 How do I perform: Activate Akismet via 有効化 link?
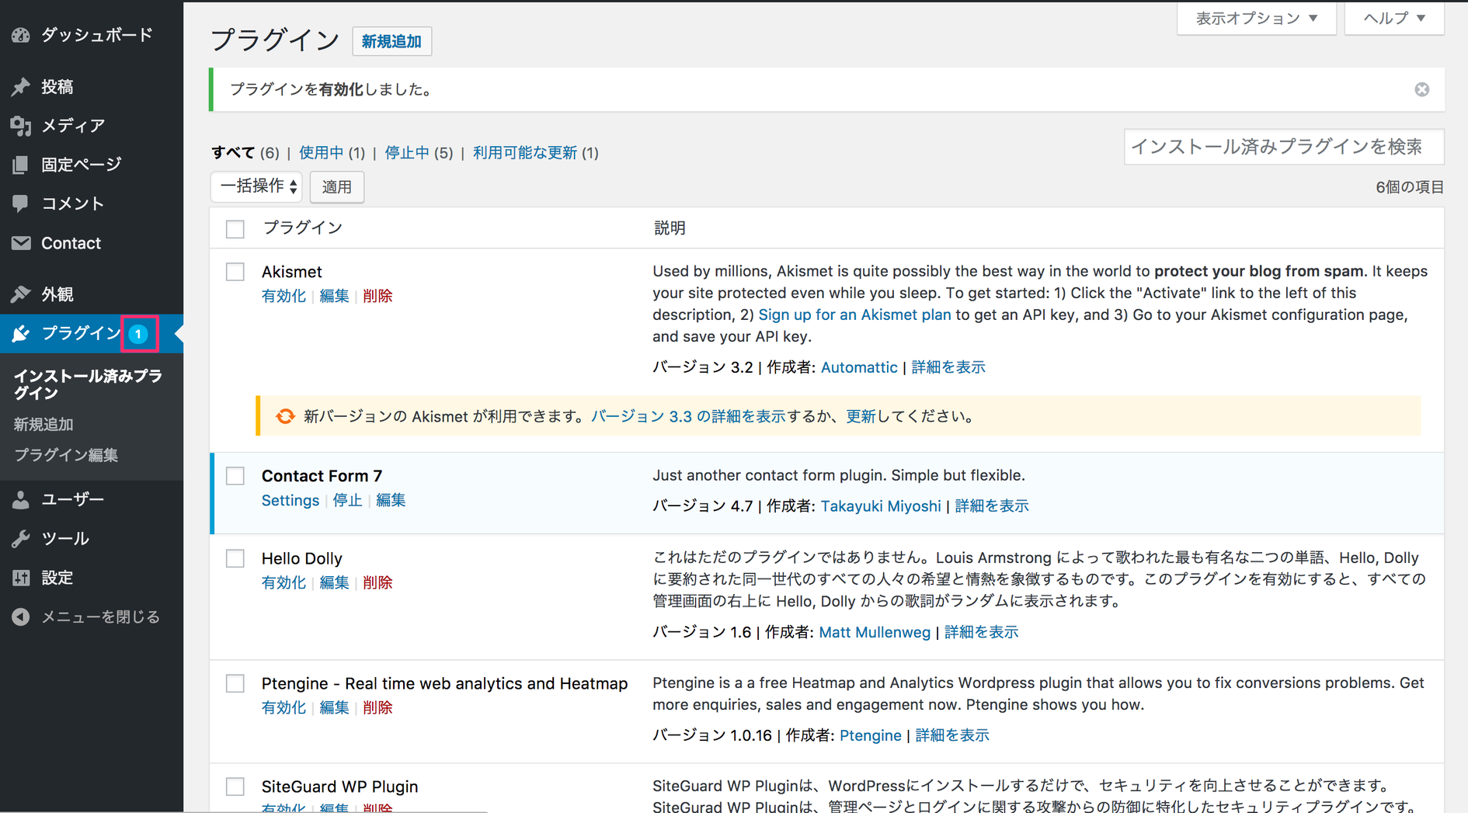[x=284, y=296]
